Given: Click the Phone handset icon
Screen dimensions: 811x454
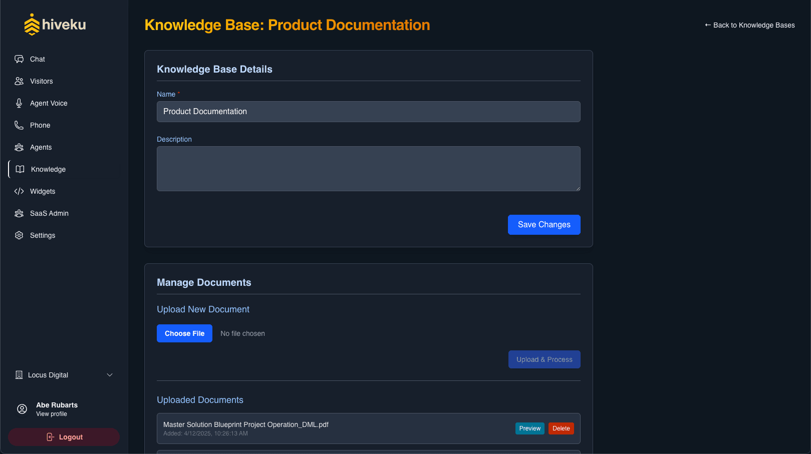Looking at the screenshot, I should [x=19, y=125].
